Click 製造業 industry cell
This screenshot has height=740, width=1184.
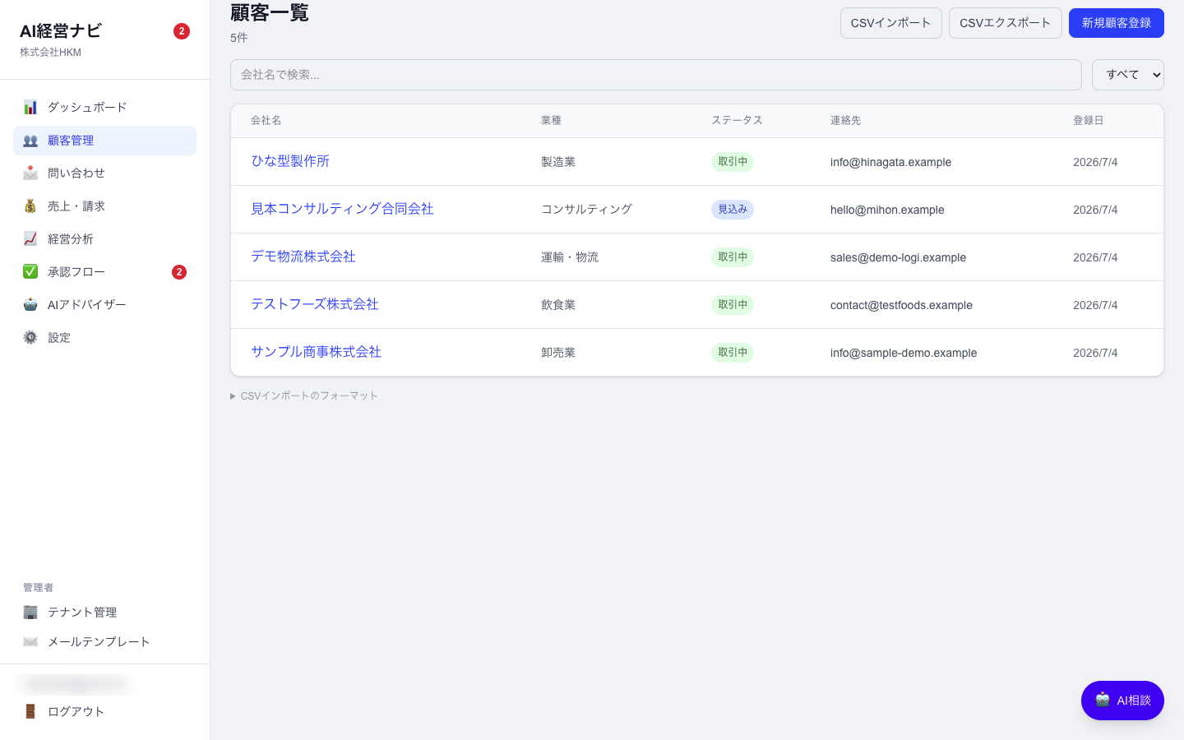coord(558,162)
